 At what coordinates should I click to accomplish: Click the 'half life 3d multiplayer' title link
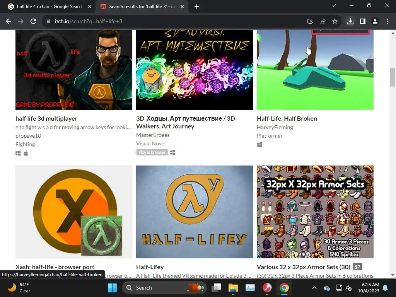(x=46, y=118)
